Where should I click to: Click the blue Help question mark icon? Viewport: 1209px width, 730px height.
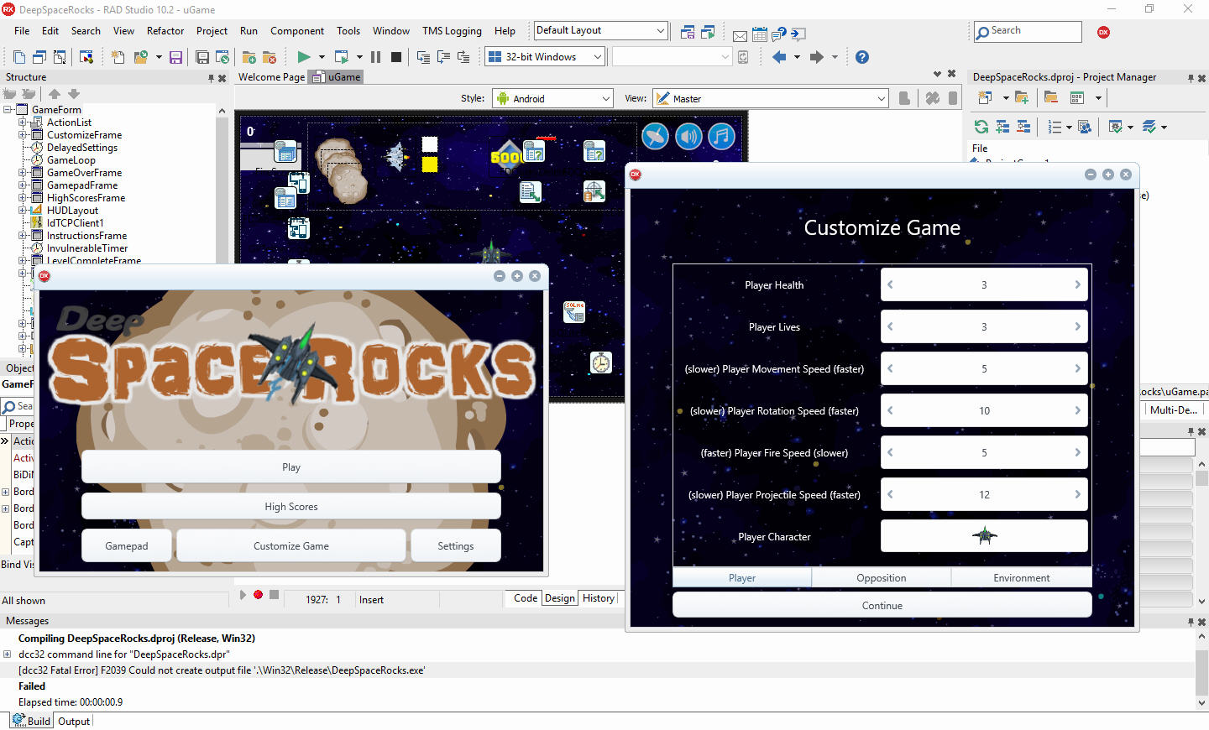(862, 57)
